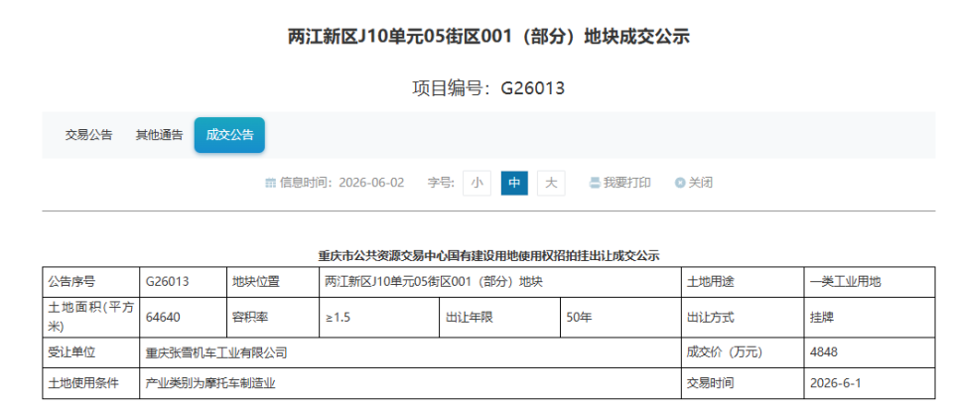Click the 地块位置 header cell
This screenshot has height=414, width=953.
point(273,282)
